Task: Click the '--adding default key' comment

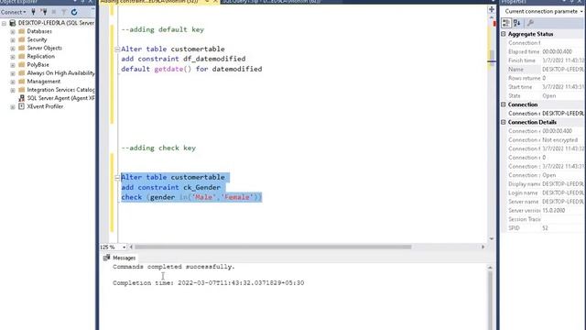Action: pos(163,29)
